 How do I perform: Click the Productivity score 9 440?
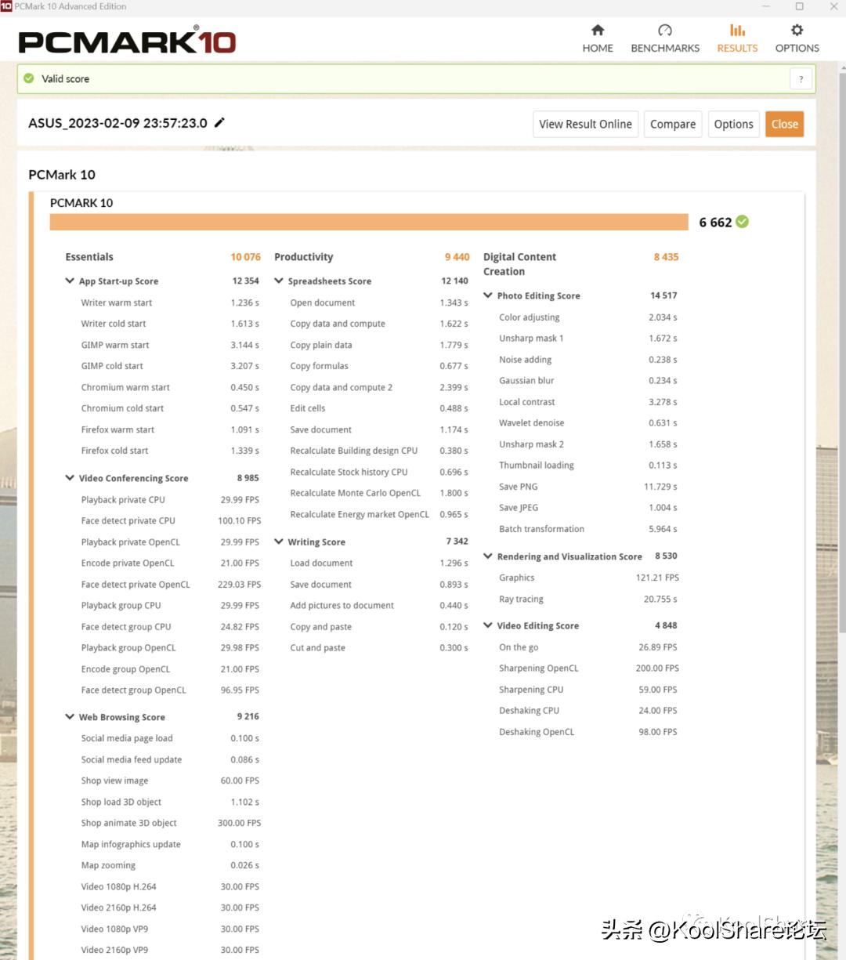coord(457,257)
